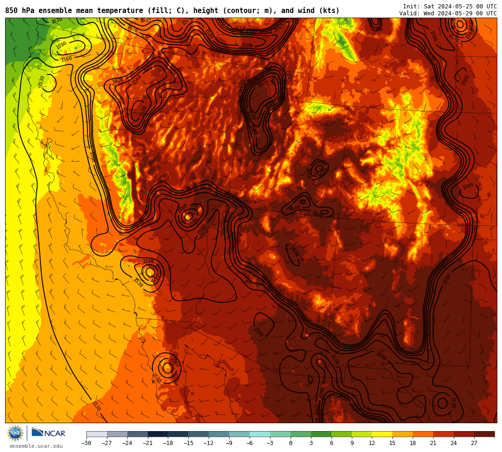Pick the light orange 15 to 18 swatch
The image size is (502, 452).
pos(403,434)
